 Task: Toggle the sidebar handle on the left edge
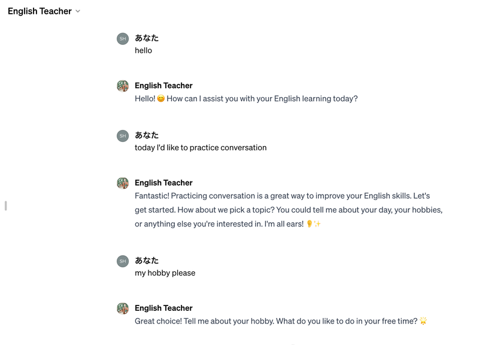(5, 205)
